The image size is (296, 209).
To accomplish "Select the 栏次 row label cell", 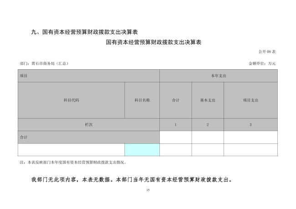I will pyautogui.click(x=88, y=125).
